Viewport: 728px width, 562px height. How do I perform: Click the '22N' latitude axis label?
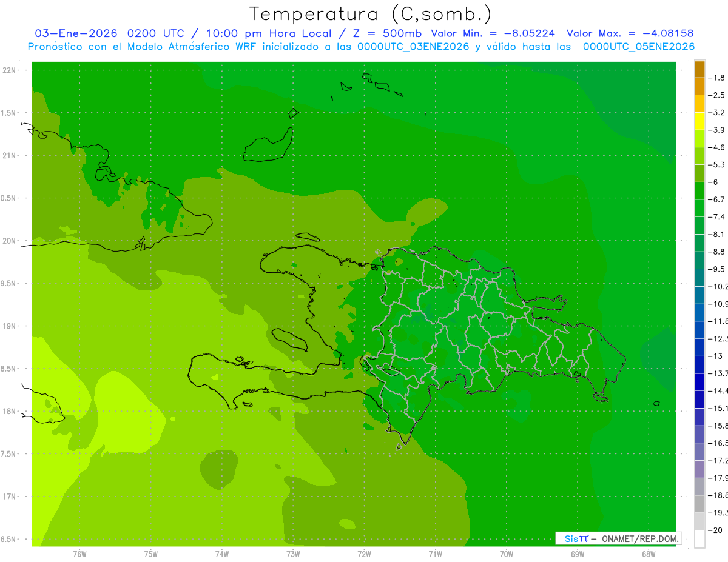[x=9, y=70]
